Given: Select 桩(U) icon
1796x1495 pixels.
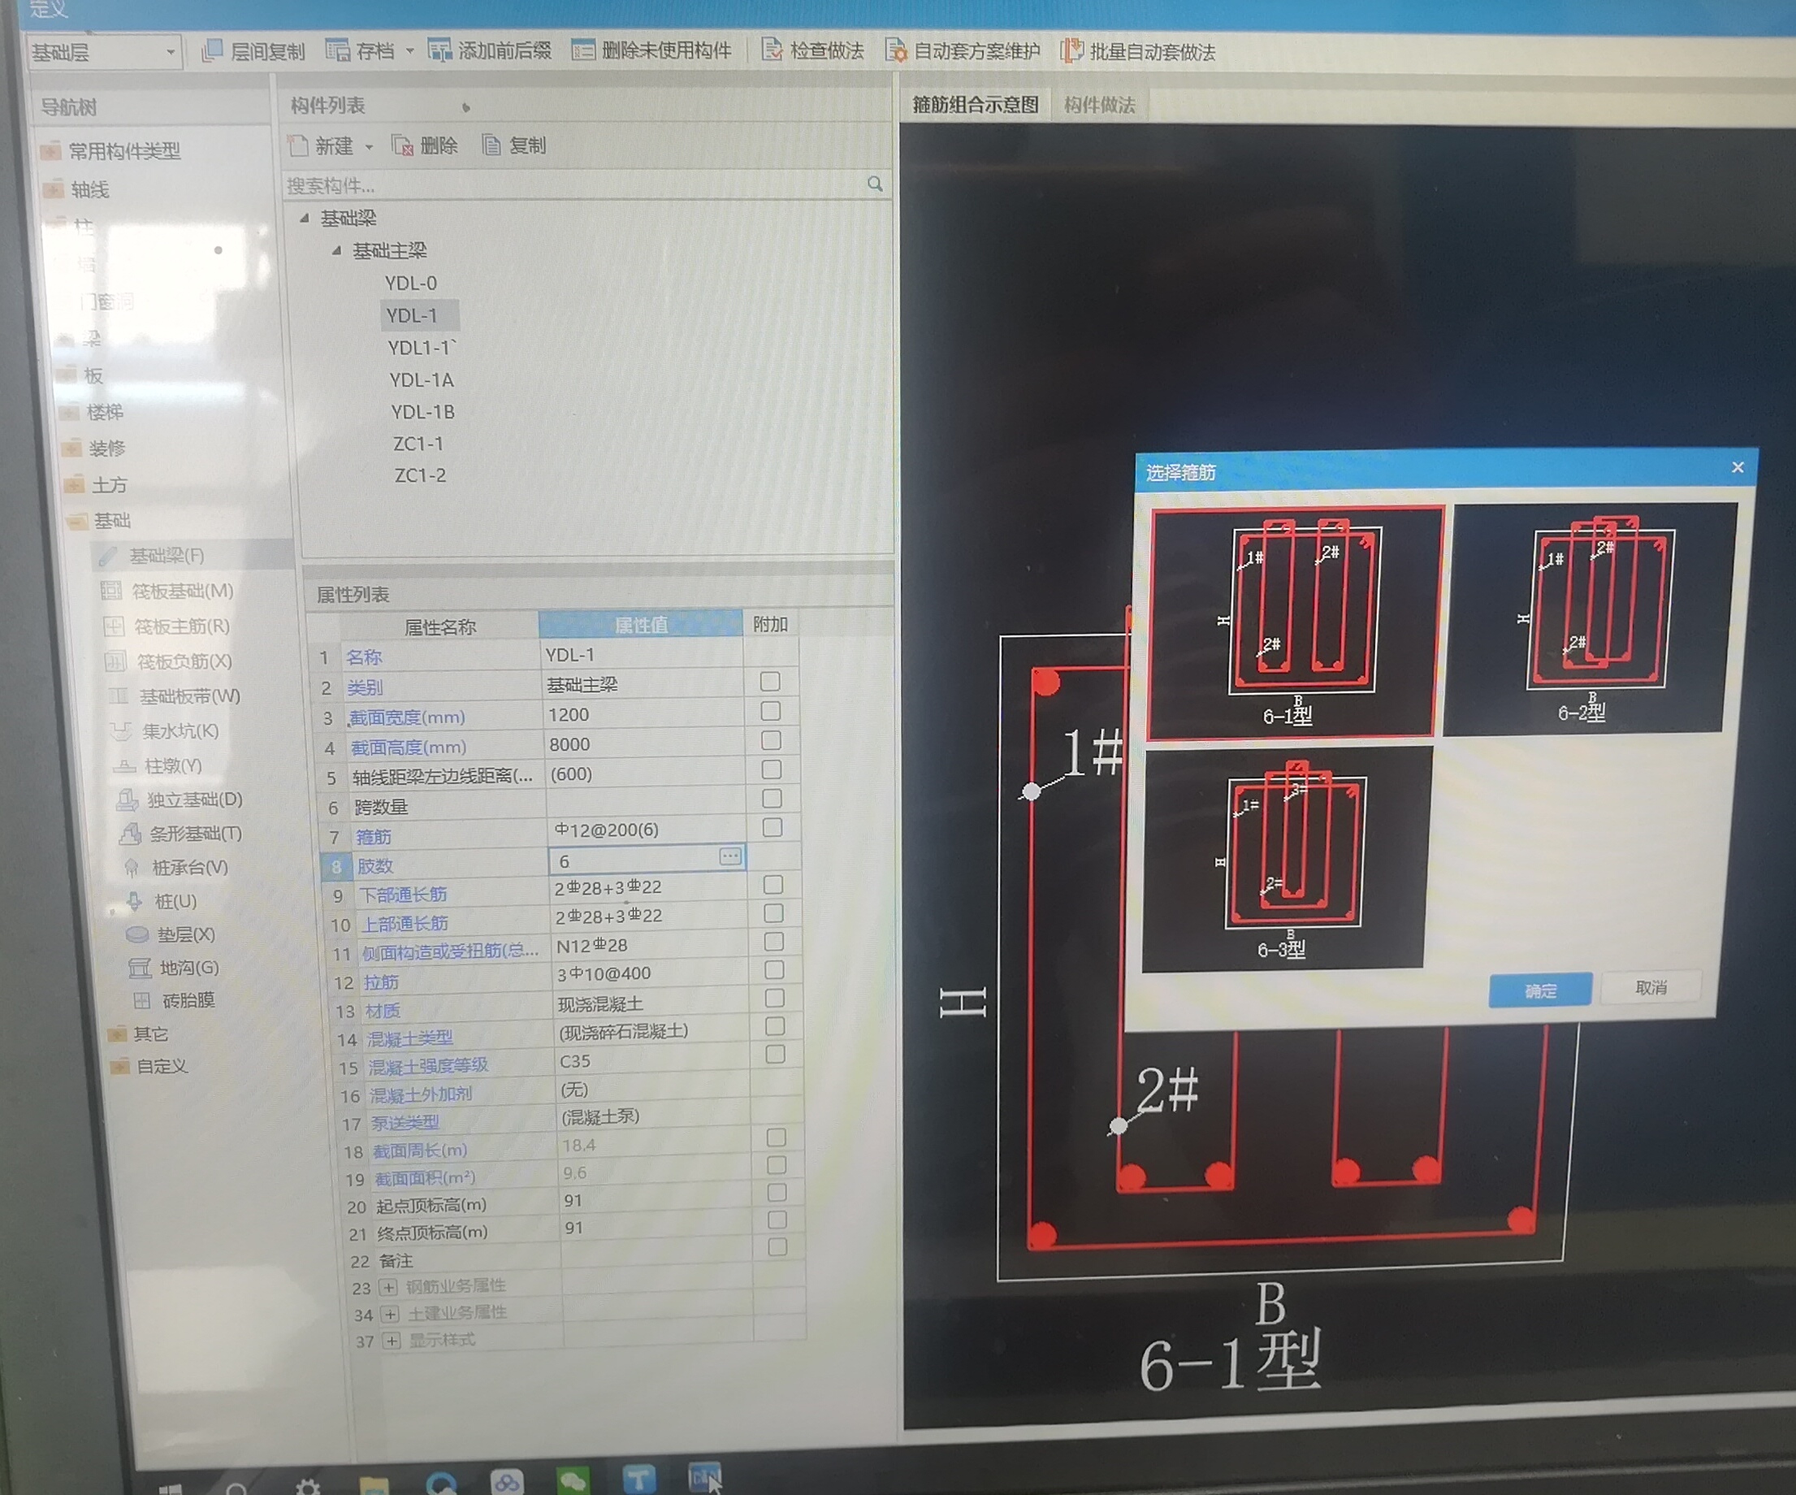Looking at the screenshot, I should click(134, 901).
